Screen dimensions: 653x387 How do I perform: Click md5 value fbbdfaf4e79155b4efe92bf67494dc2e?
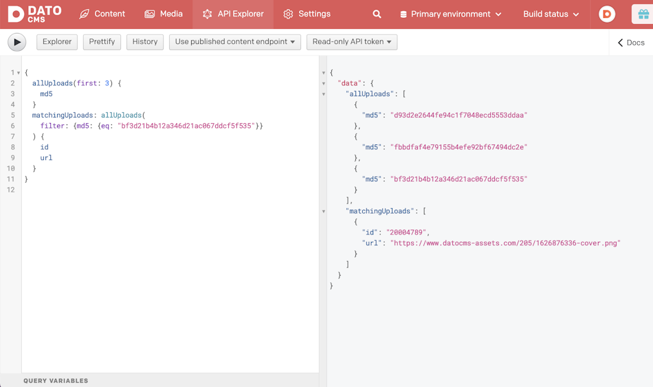(x=458, y=147)
